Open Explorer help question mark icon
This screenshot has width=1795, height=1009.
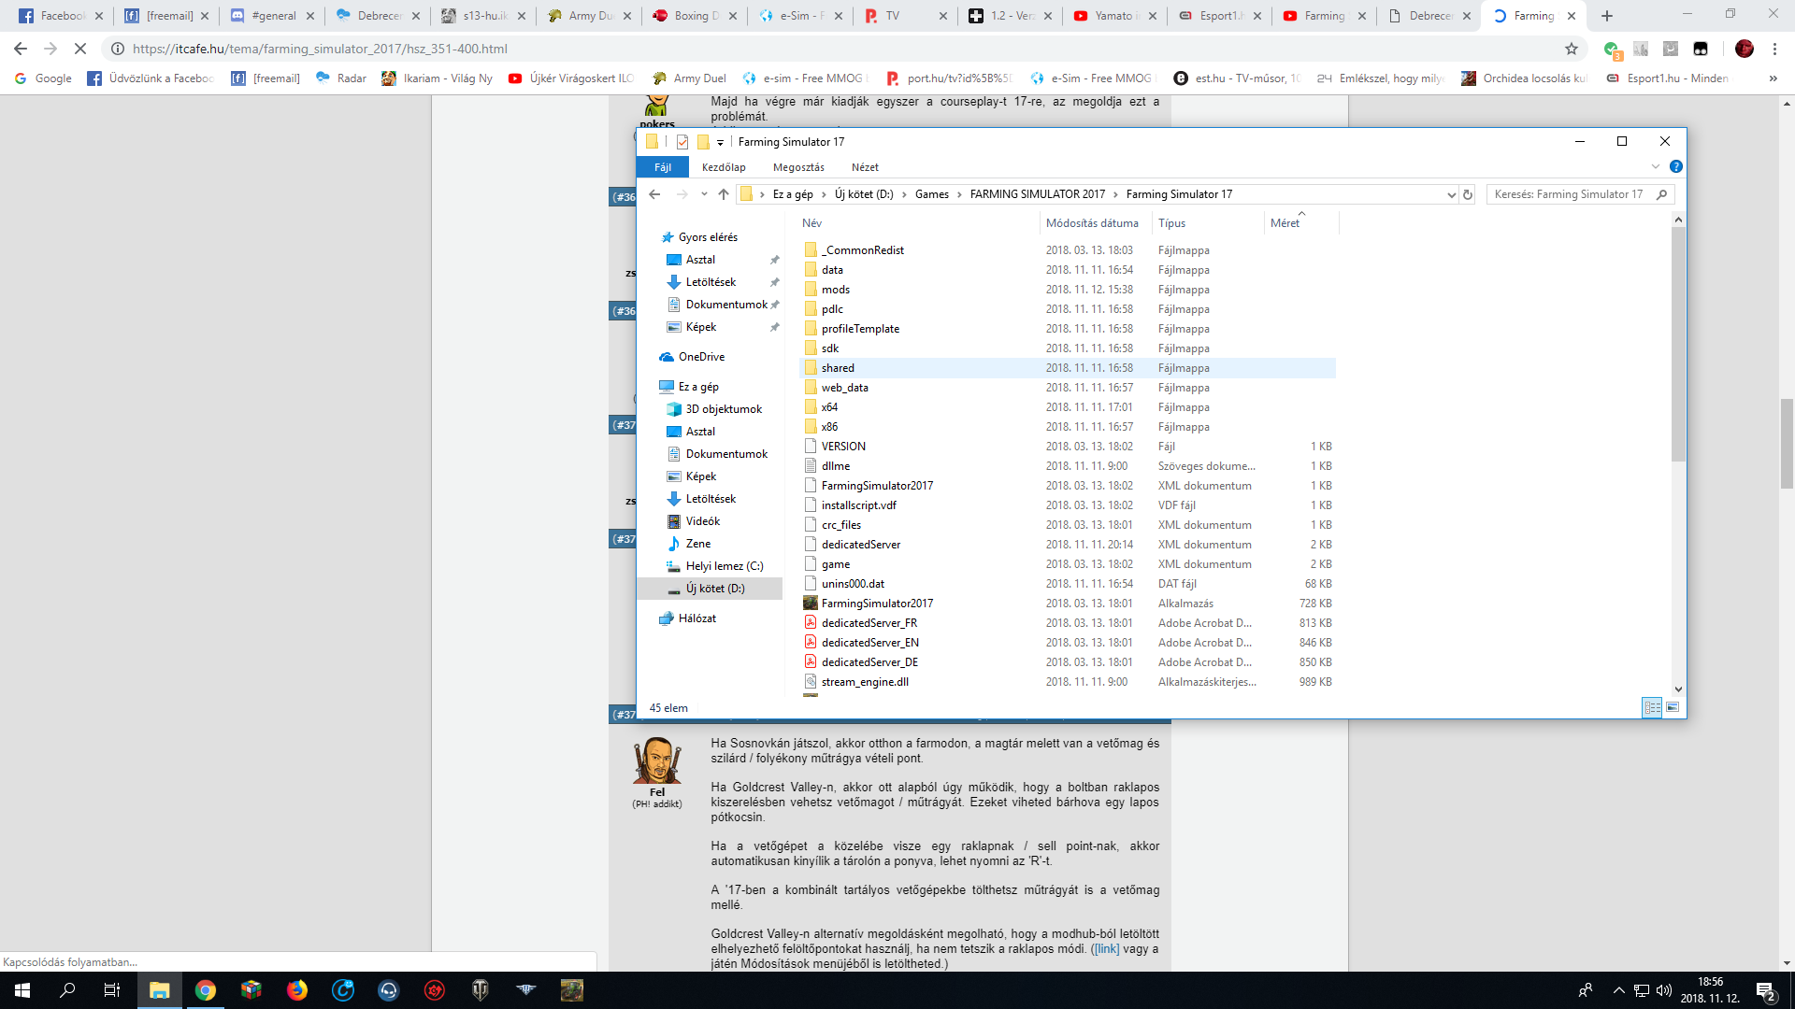pos(1676,166)
